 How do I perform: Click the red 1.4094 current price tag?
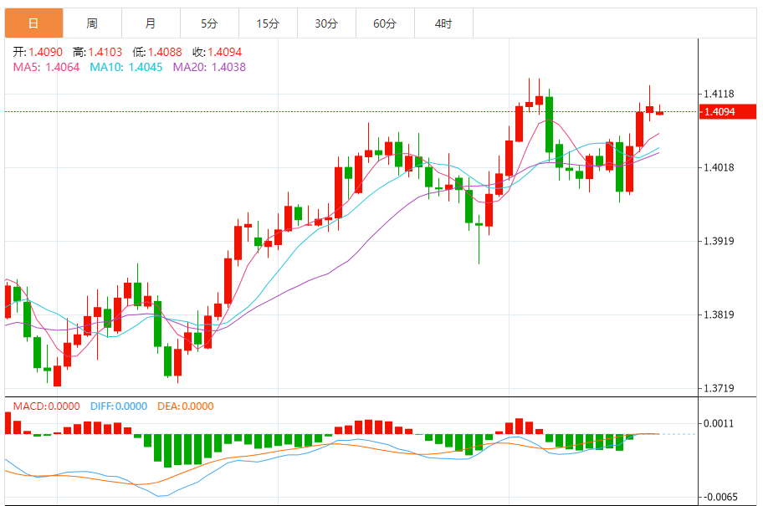point(719,111)
